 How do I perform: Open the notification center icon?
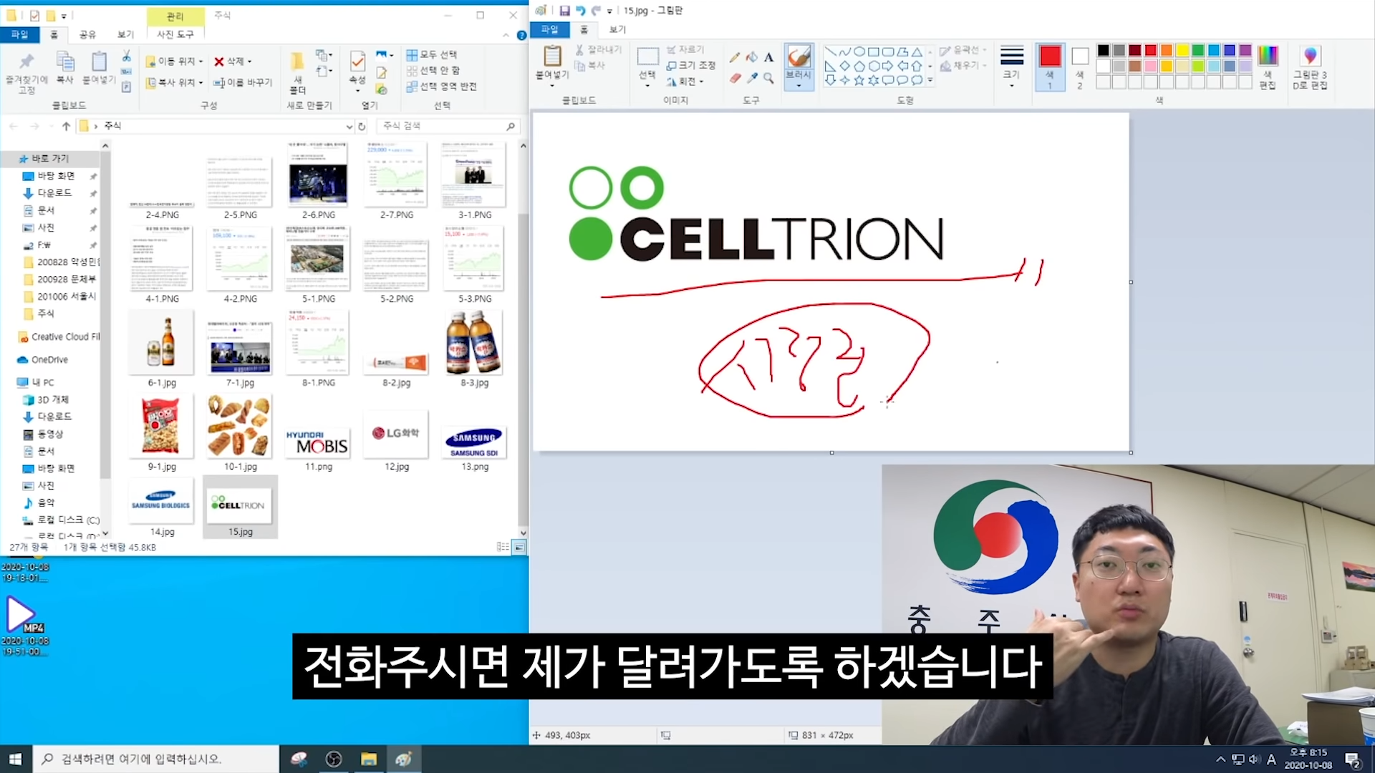coord(1353,759)
